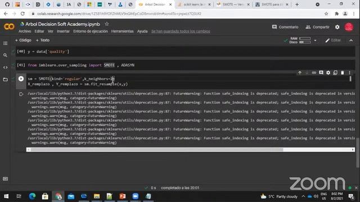Click the Colab CO logo
360x202 pixels.
tap(9, 26)
